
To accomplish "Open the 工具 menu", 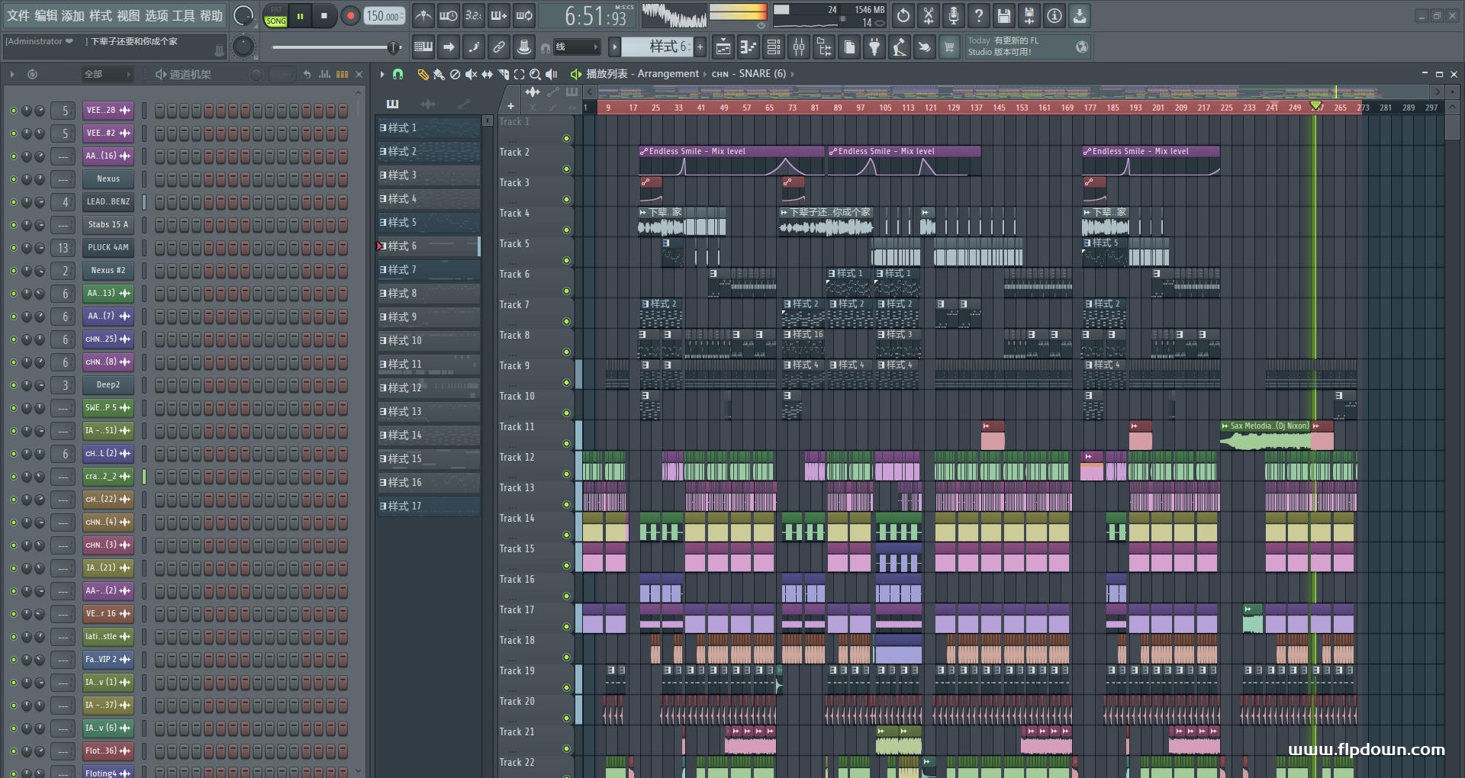I will tap(183, 15).
